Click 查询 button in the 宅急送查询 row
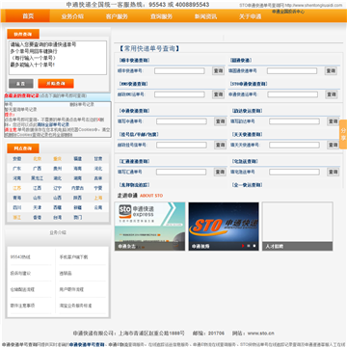The width and height of the screenshot is (347, 347). pyautogui.click(x=333, y=173)
